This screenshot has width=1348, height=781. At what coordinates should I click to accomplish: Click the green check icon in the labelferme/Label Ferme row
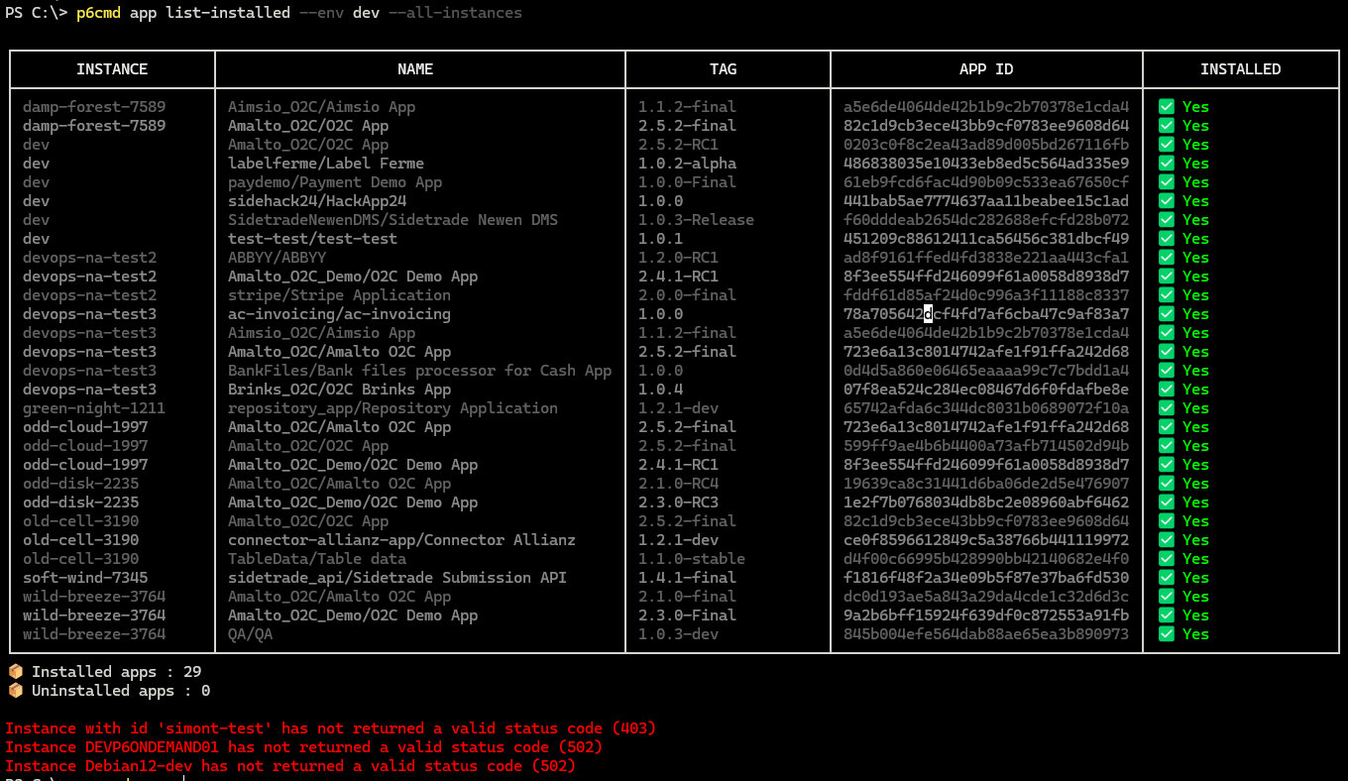[1167, 164]
